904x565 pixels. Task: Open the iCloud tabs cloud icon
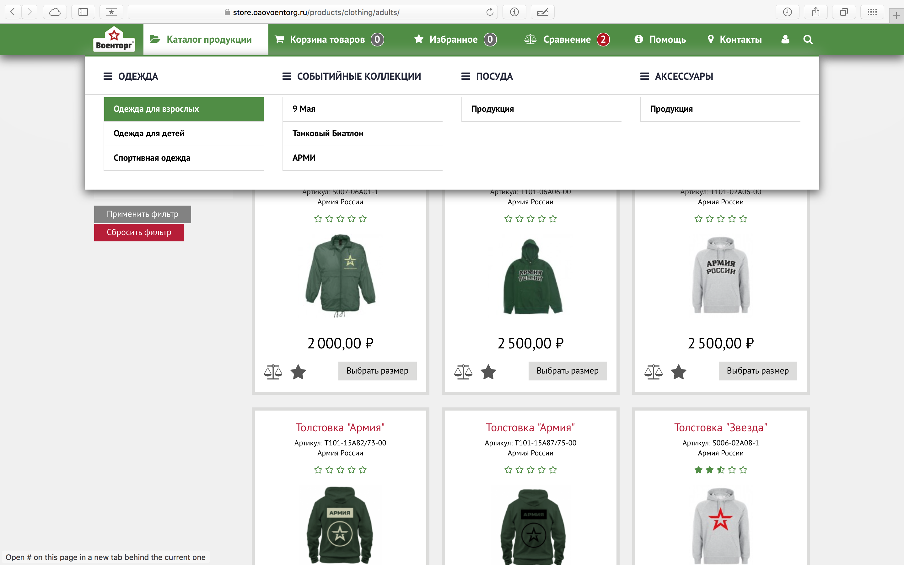click(x=55, y=12)
